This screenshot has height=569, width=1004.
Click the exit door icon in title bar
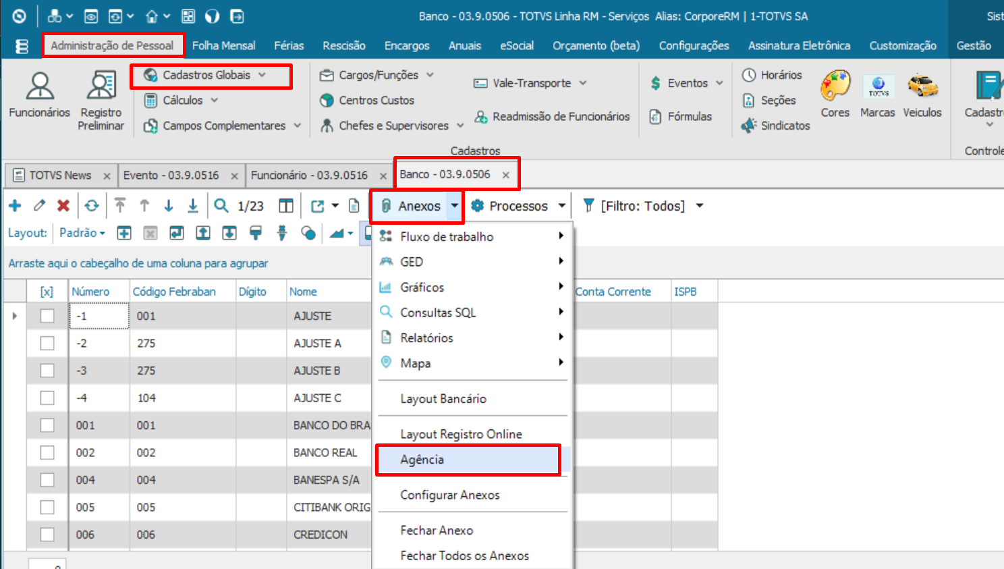click(x=237, y=16)
